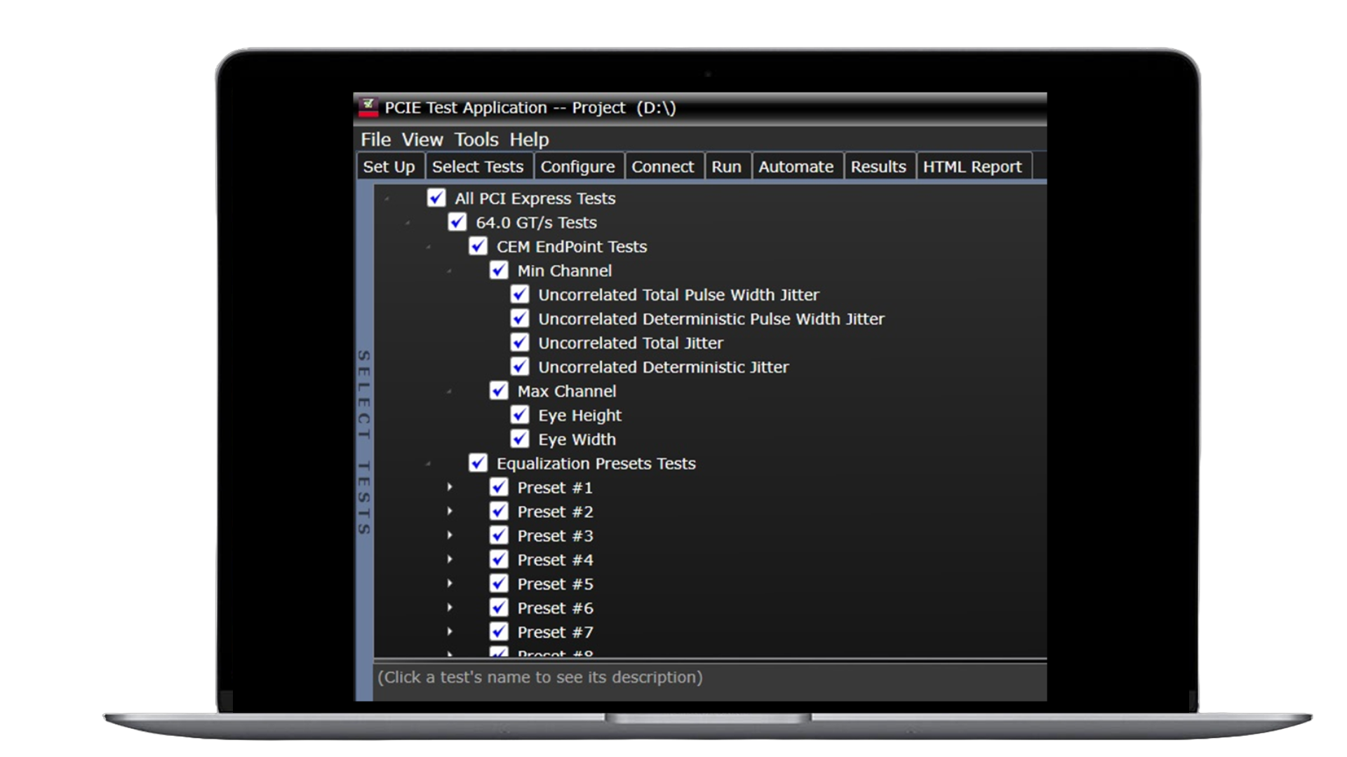The width and height of the screenshot is (1347, 757).
Task: View the Results tab
Action: 878,167
